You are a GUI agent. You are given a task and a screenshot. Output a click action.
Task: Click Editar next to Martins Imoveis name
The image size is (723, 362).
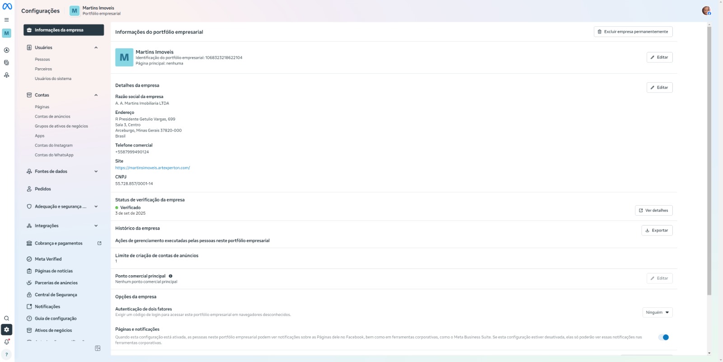(659, 57)
